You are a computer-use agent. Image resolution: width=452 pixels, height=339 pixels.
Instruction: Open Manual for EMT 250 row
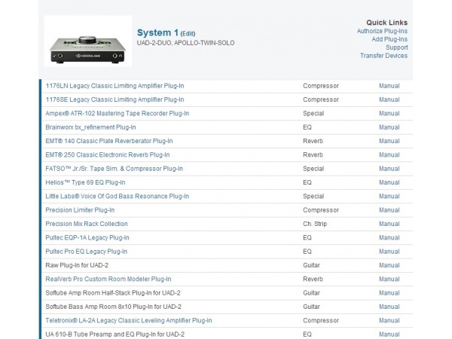pos(389,155)
